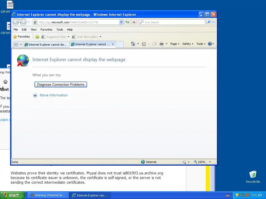Click the Back navigation arrow
Viewport: 266px width, 199px height.
pyautogui.click(x=16, y=22)
